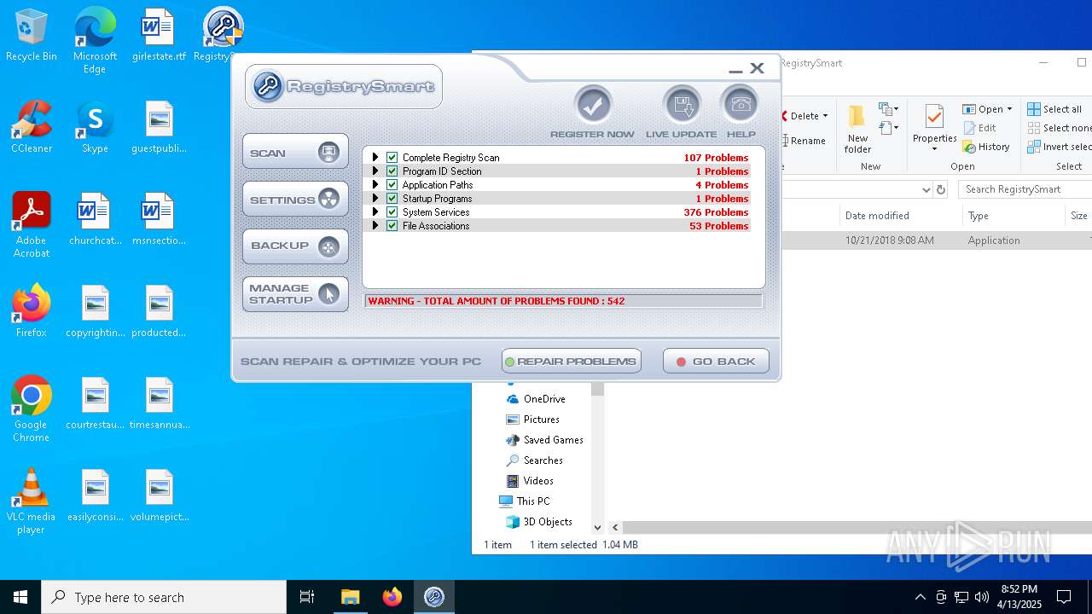Click the Windows Start button
This screenshot has height=614, width=1092.
coord(20,597)
